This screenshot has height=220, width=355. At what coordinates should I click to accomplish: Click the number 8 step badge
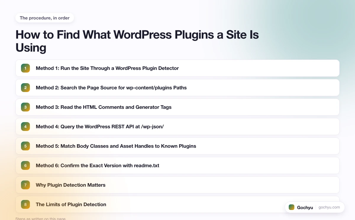(25, 204)
